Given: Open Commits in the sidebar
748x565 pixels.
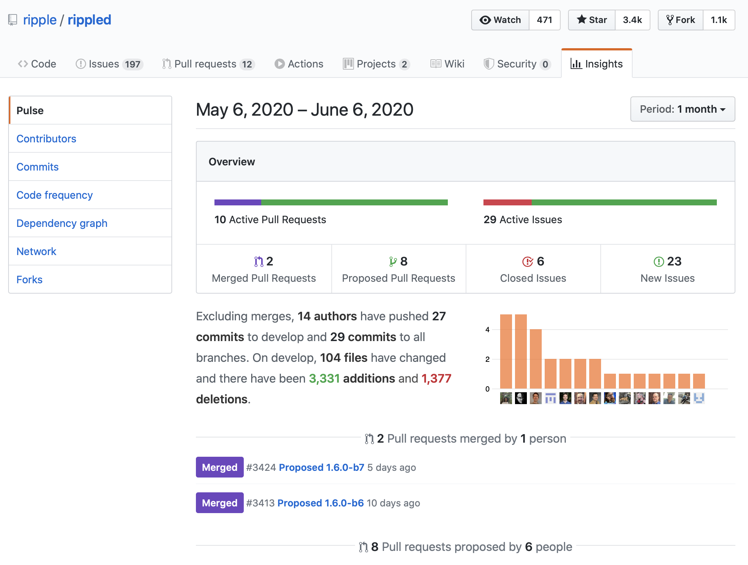Looking at the screenshot, I should (x=90, y=167).
